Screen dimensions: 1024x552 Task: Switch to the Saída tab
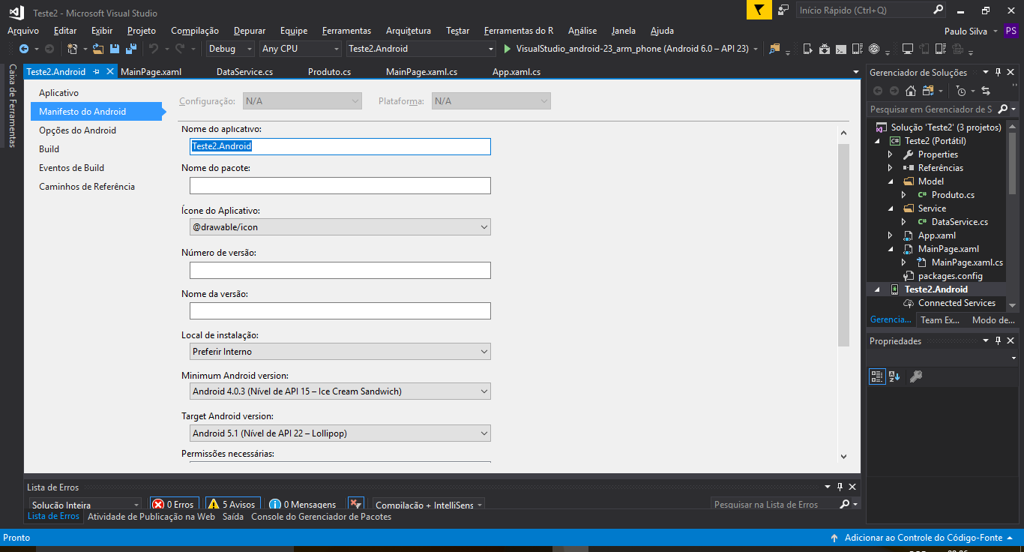click(x=233, y=517)
